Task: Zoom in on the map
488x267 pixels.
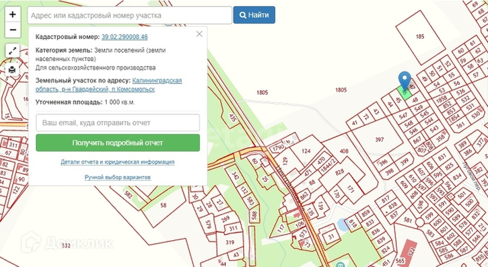Action: point(13,14)
